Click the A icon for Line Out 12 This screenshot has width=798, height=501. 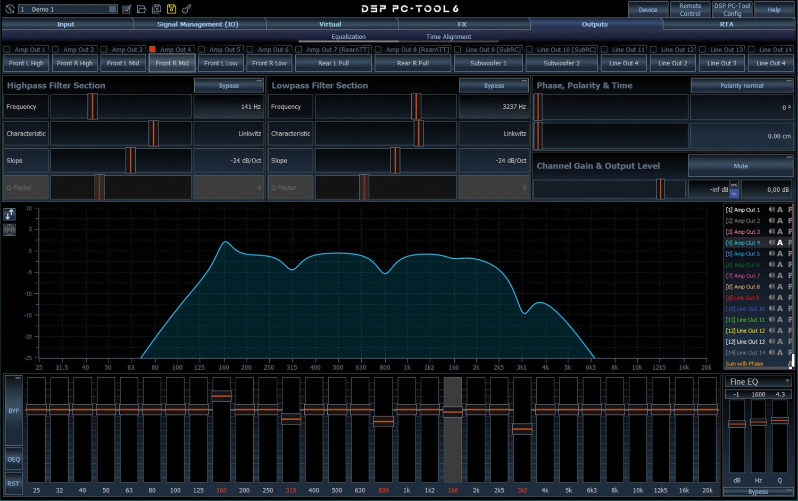(x=780, y=330)
